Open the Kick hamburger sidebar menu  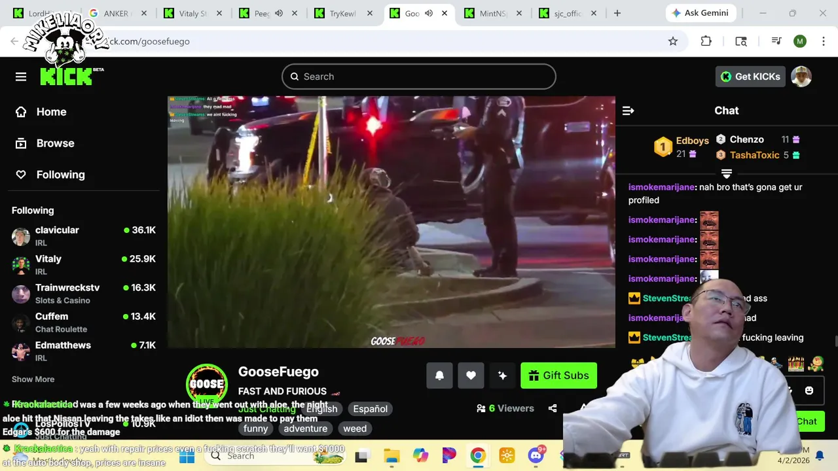(x=21, y=77)
